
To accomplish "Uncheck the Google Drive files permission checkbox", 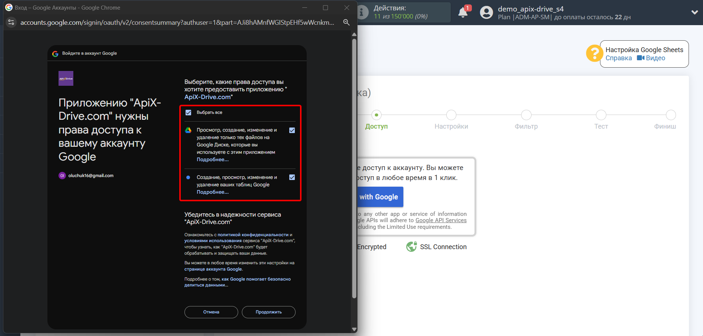I will (292, 130).
